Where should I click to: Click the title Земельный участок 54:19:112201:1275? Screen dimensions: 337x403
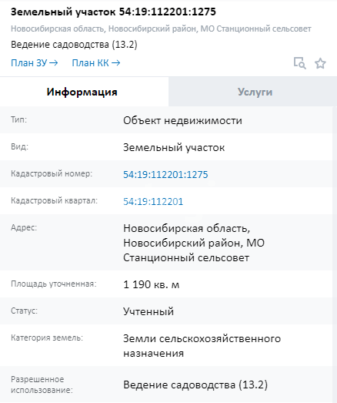click(113, 12)
